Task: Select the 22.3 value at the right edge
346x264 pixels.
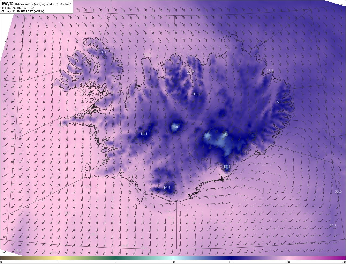Action: 332,225
